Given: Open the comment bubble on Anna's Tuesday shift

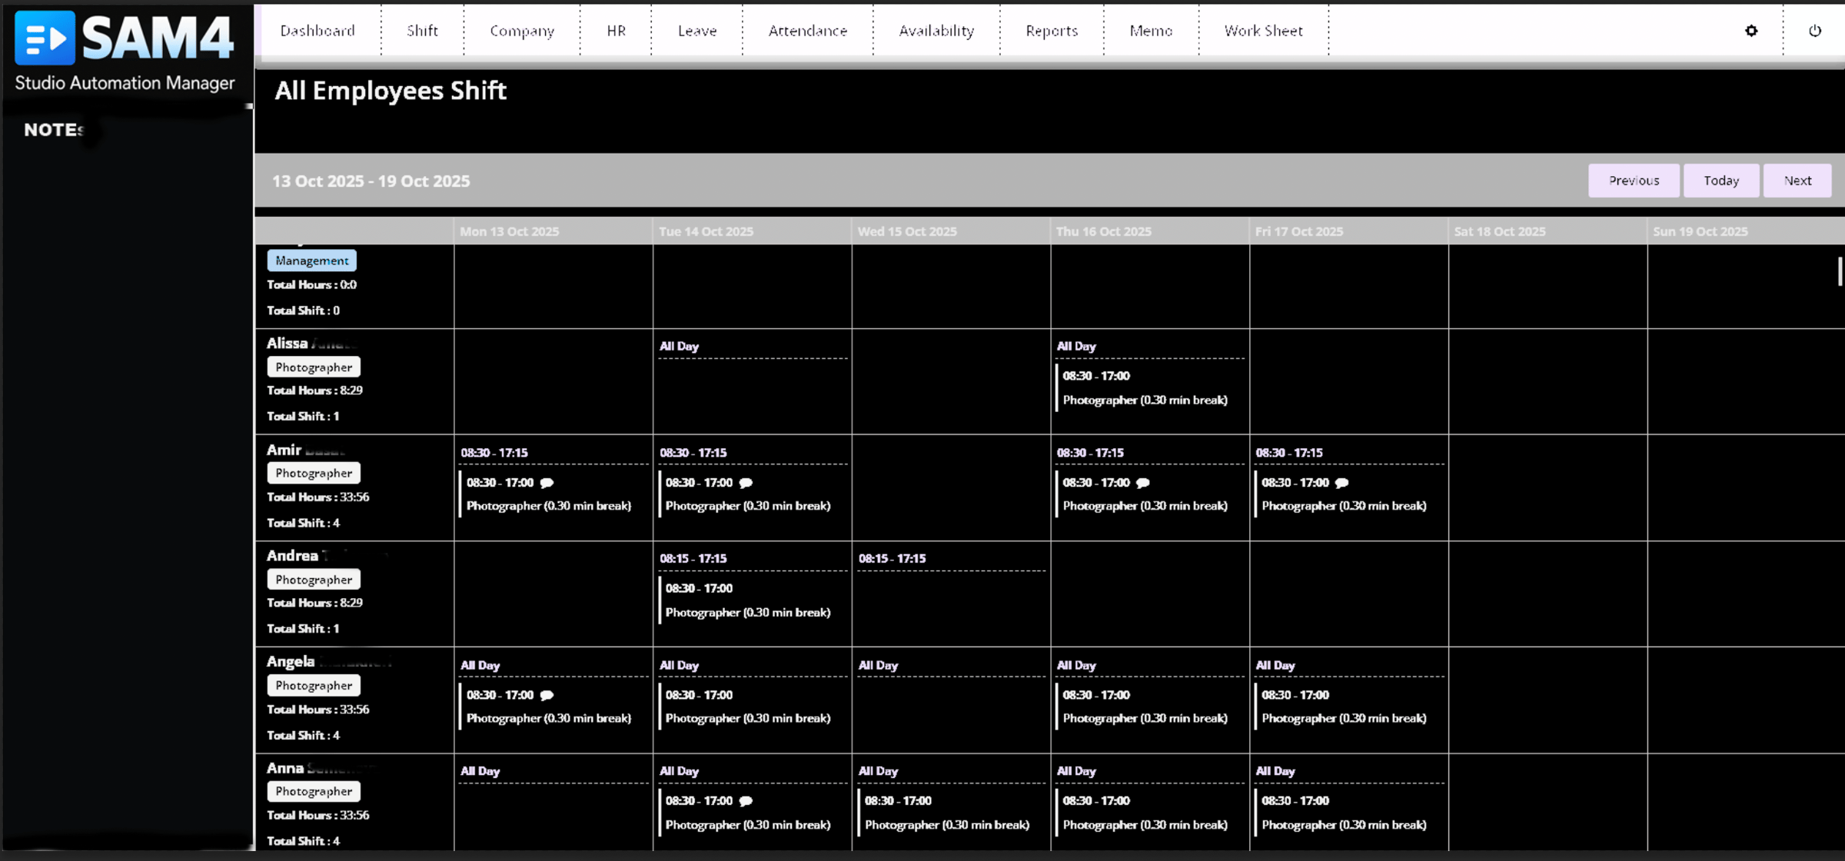Looking at the screenshot, I should click(744, 800).
